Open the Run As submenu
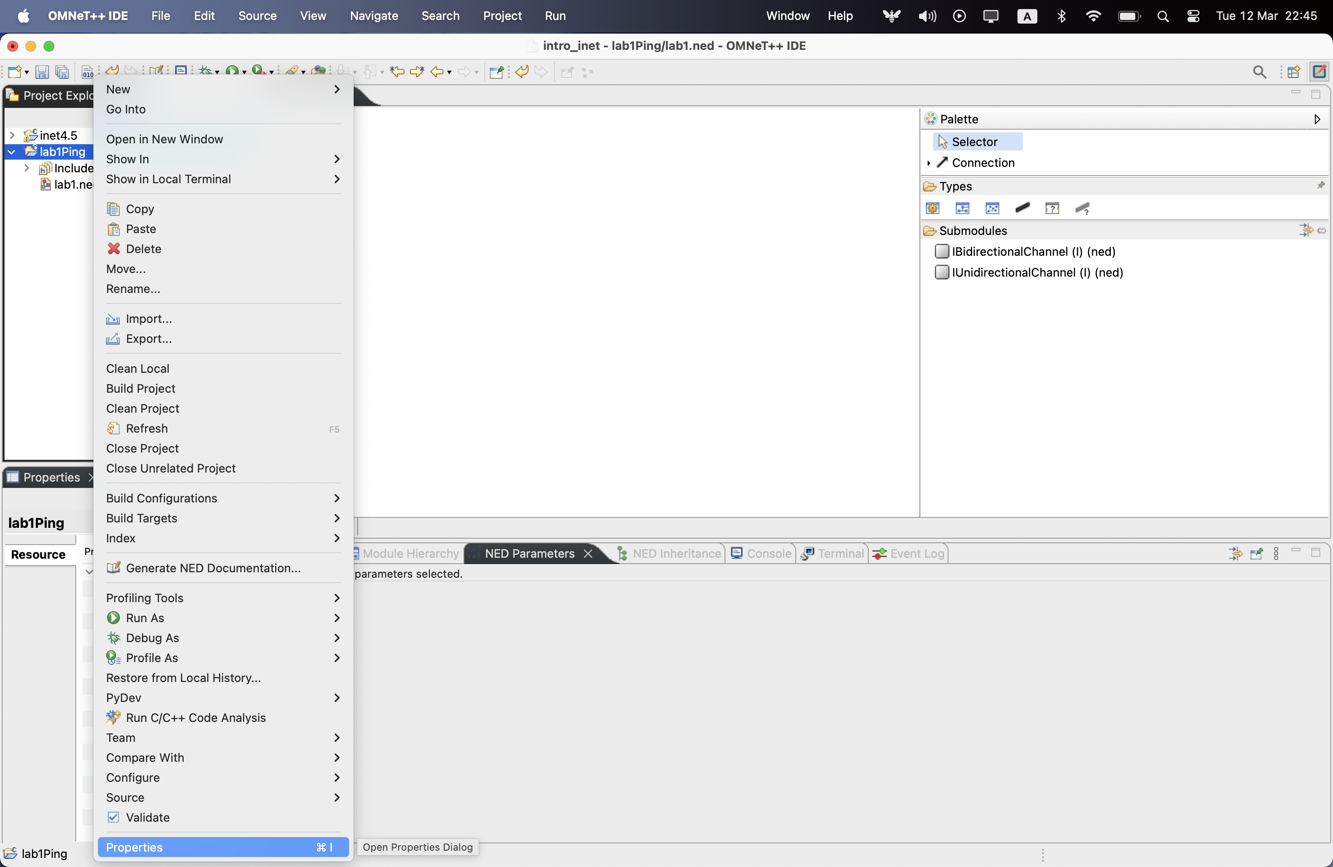The height and width of the screenshot is (867, 1333). pyautogui.click(x=223, y=618)
